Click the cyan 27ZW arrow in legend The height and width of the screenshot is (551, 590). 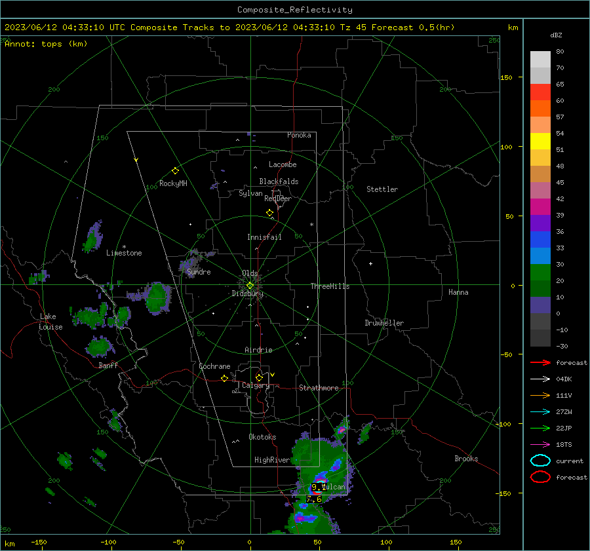(540, 412)
